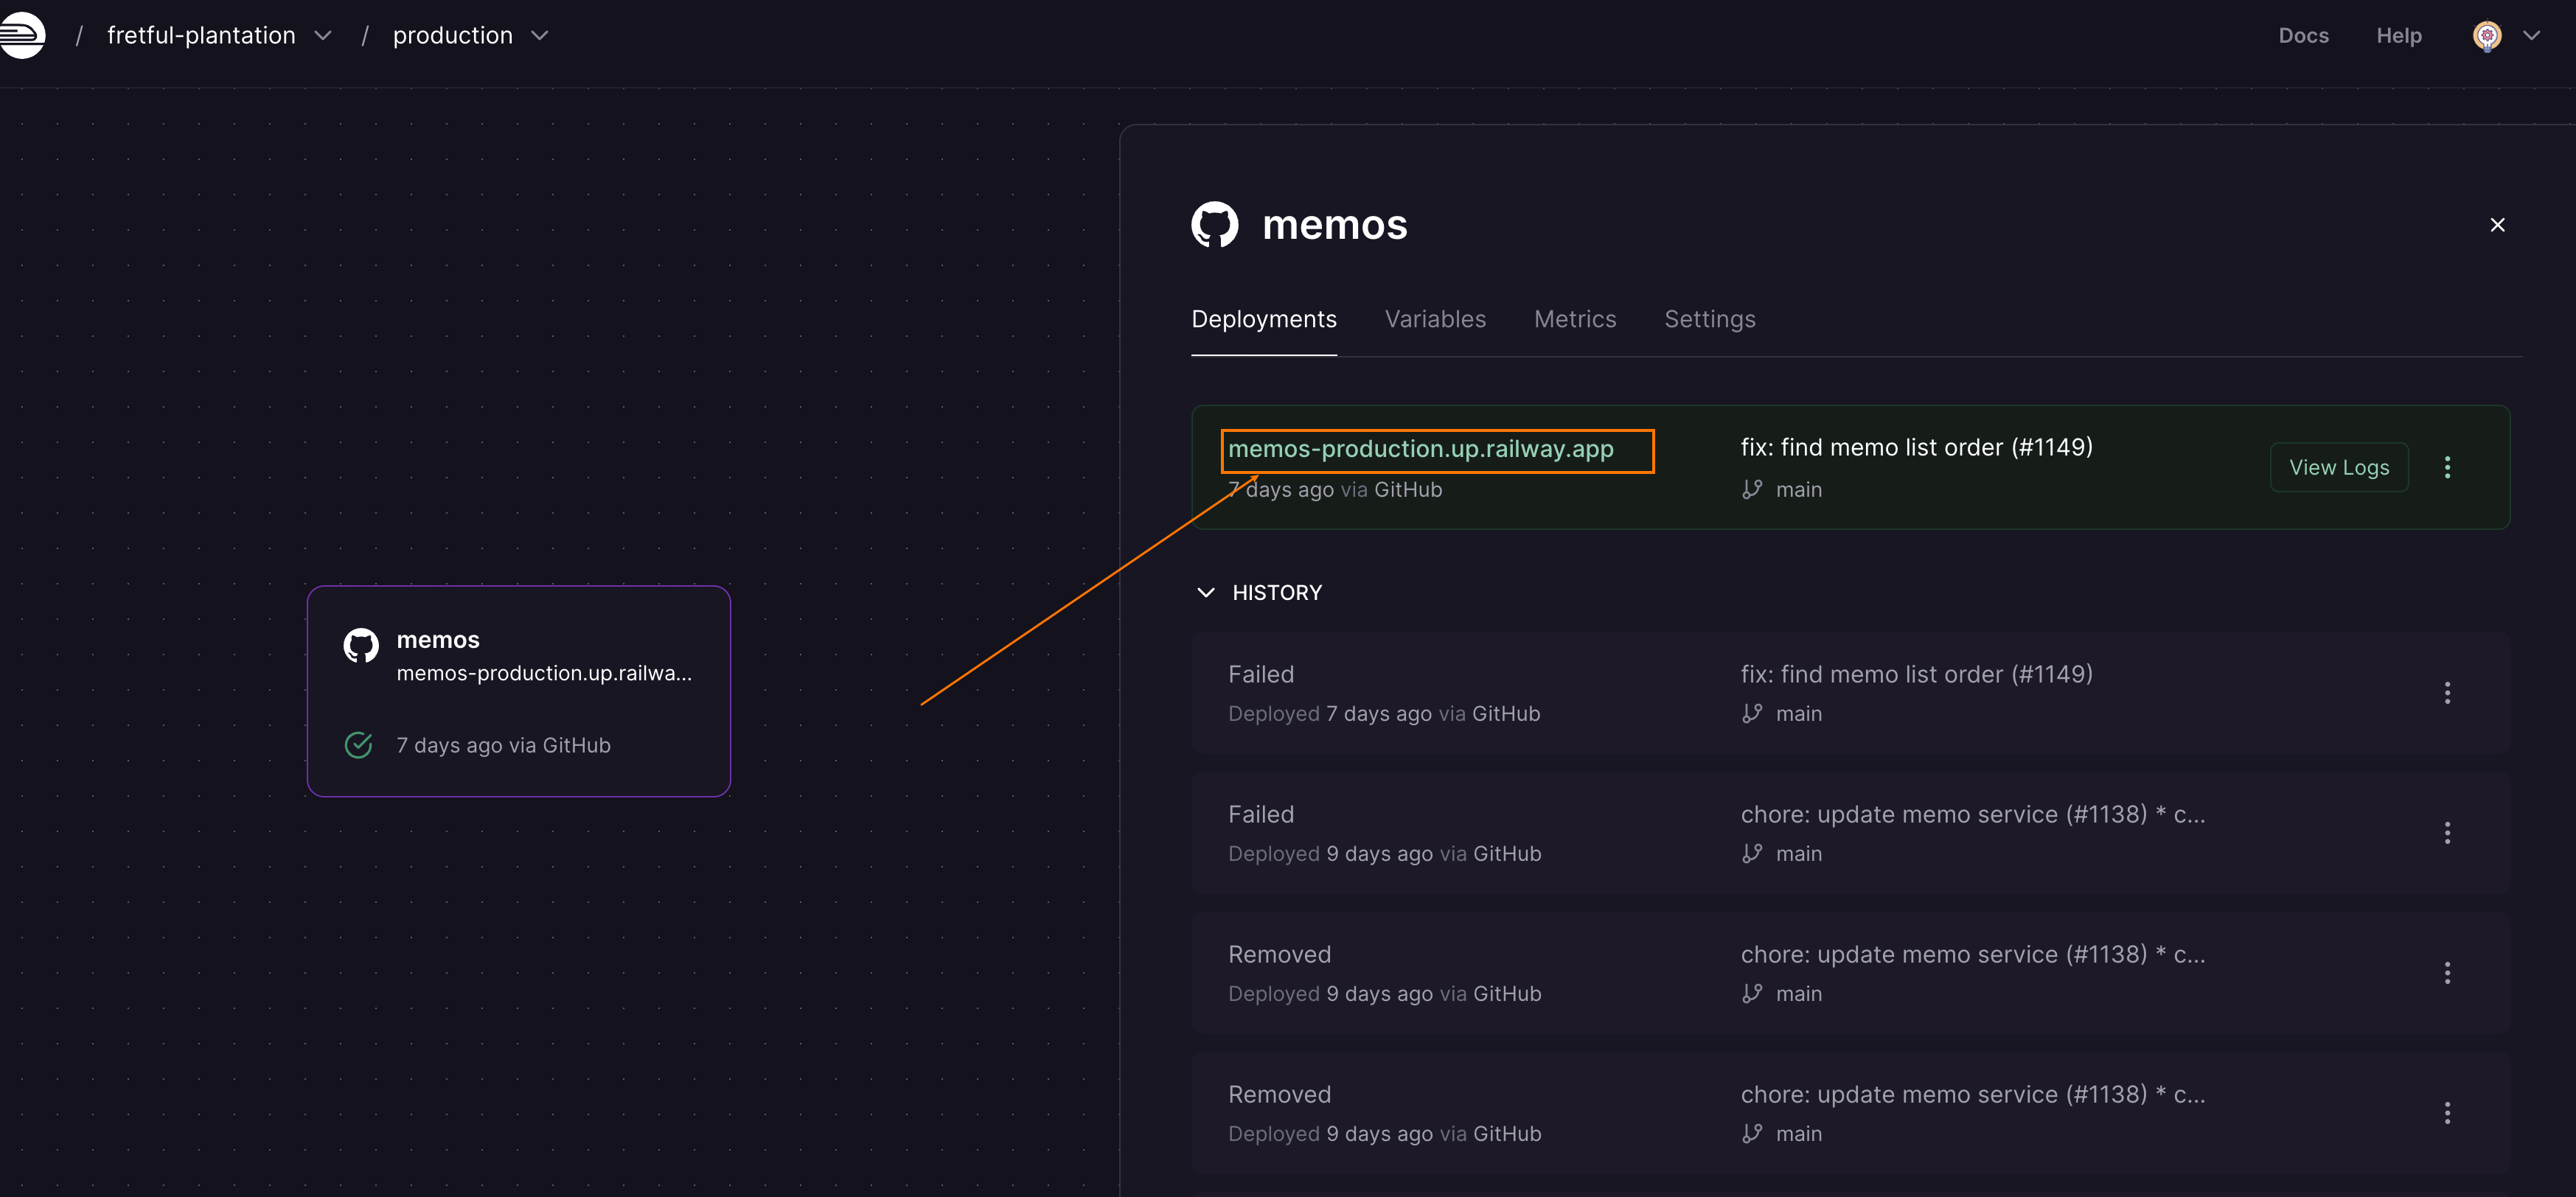The height and width of the screenshot is (1197, 2576).
Task: Collapse the HISTORY section
Action: (x=1206, y=593)
